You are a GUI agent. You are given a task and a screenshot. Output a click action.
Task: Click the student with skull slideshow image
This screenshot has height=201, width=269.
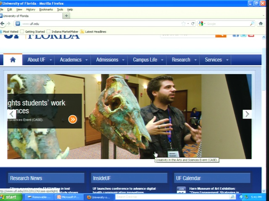[x=129, y=116]
